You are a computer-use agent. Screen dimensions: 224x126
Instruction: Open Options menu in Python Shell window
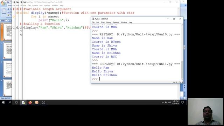[x=116, y=22]
